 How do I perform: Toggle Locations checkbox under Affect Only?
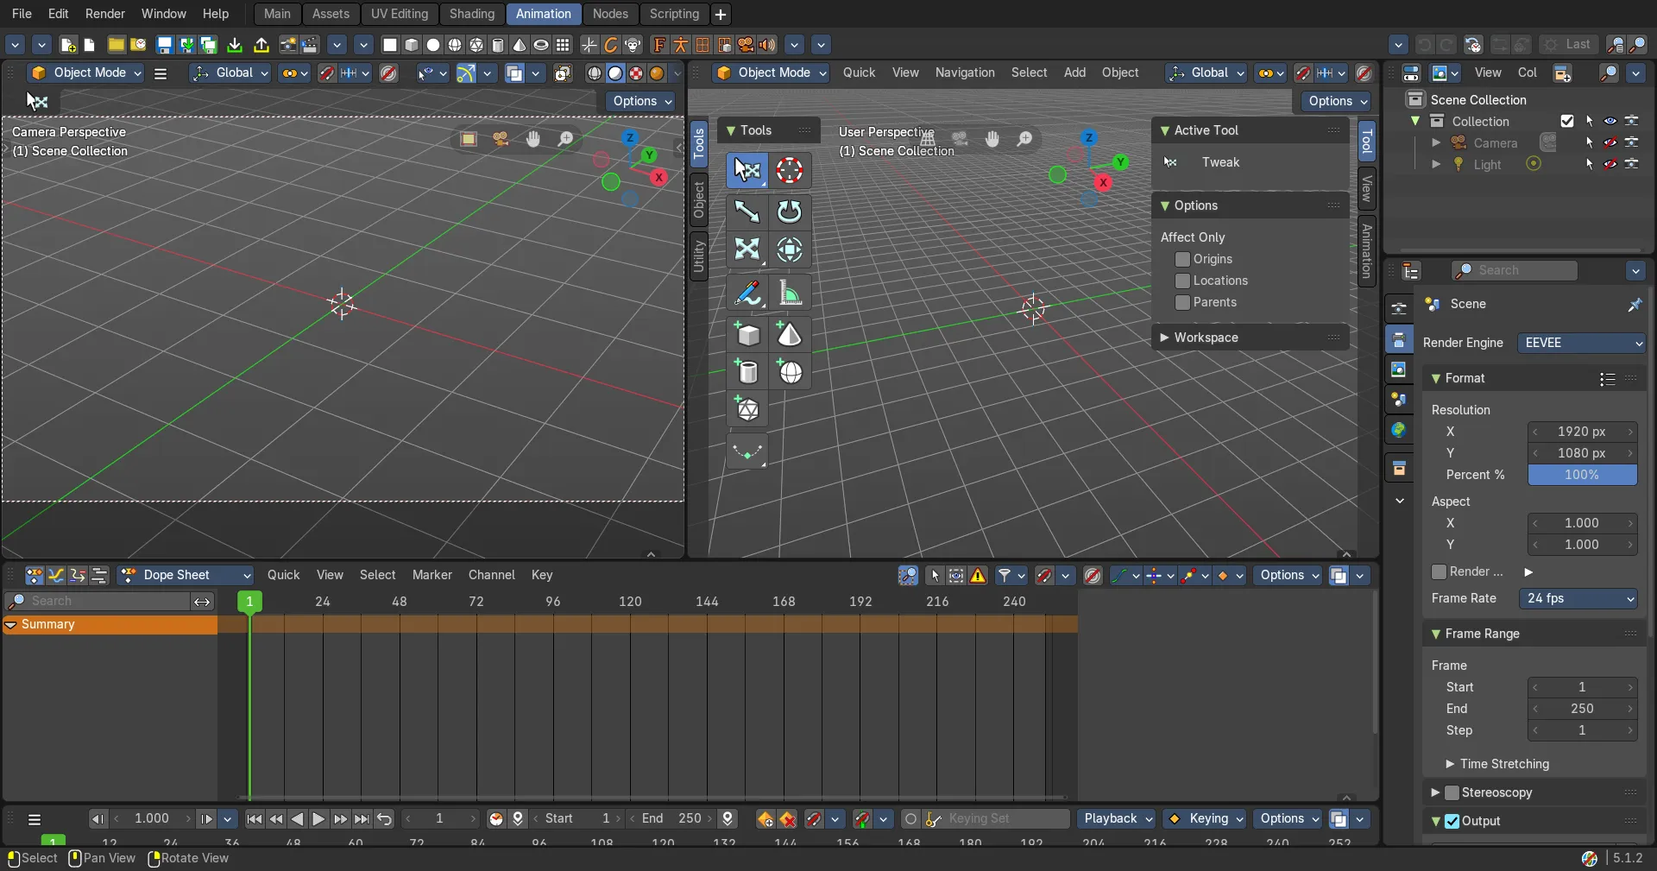[1182, 281]
